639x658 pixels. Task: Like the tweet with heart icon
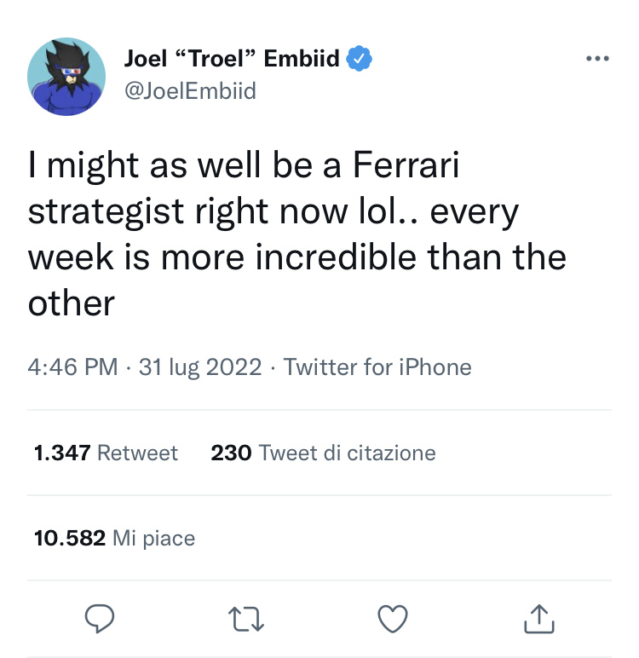point(393,619)
